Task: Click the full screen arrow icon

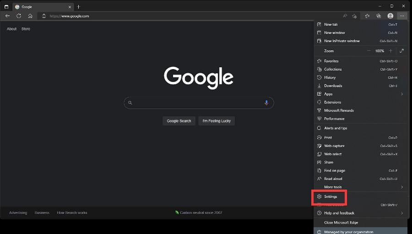Action: pyautogui.click(x=401, y=51)
